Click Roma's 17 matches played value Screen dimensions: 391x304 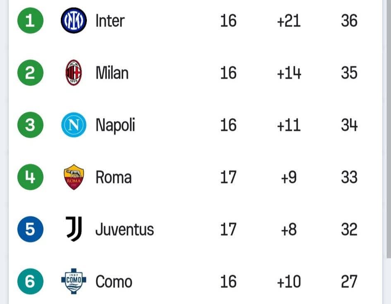(x=228, y=177)
